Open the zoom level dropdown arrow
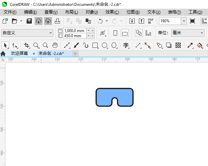The width and height of the screenshot is (208, 166). pyautogui.click(x=184, y=21)
